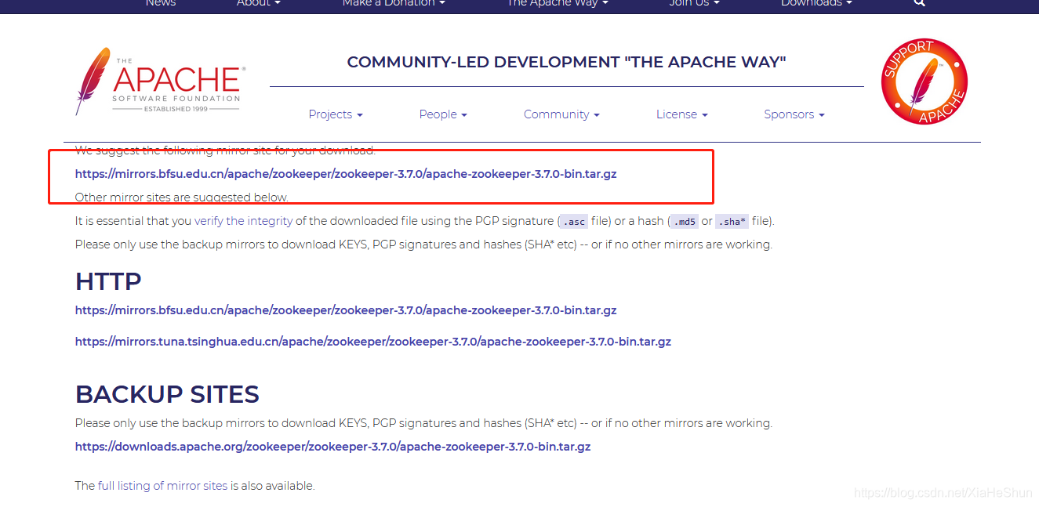
Task: Click the '.asc' file extension code text
Action: pyautogui.click(x=573, y=222)
